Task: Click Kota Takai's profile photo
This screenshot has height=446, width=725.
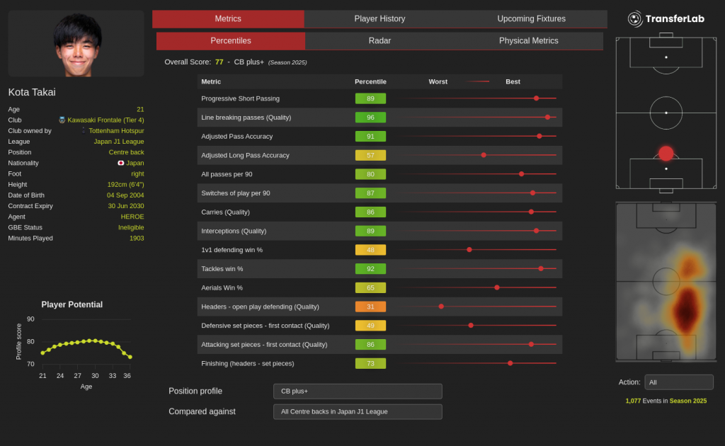Action: [76, 44]
